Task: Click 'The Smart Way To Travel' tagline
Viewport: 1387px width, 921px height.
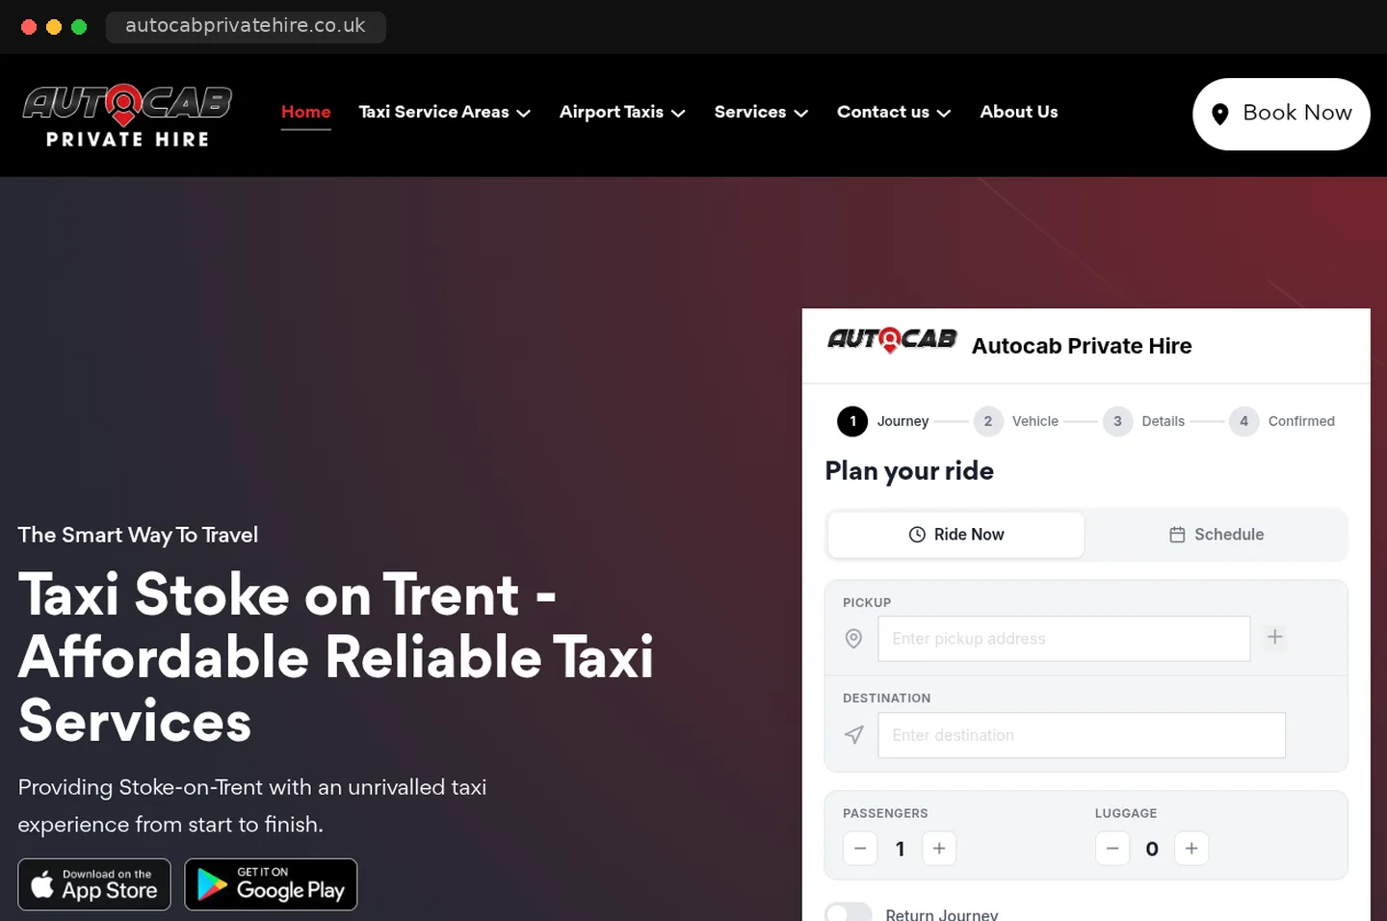Action: point(138,535)
